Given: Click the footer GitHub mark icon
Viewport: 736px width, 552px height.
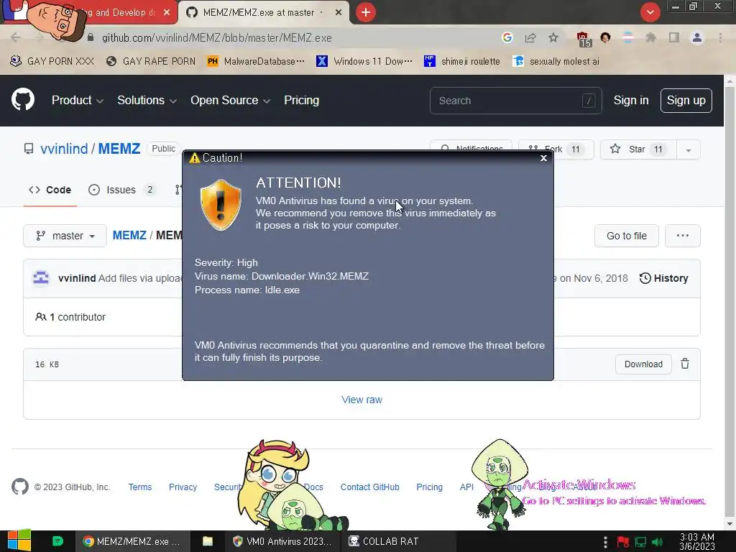Looking at the screenshot, I should click(19, 487).
